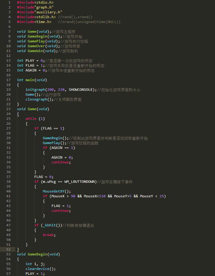Click the #include<time.h> directive
This screenshot has height=276, width=215.
pos(34,22)
